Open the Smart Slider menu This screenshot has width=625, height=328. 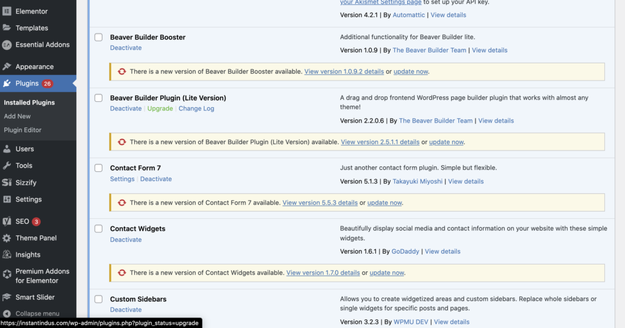pyautogui.click(x=35, y=297)
